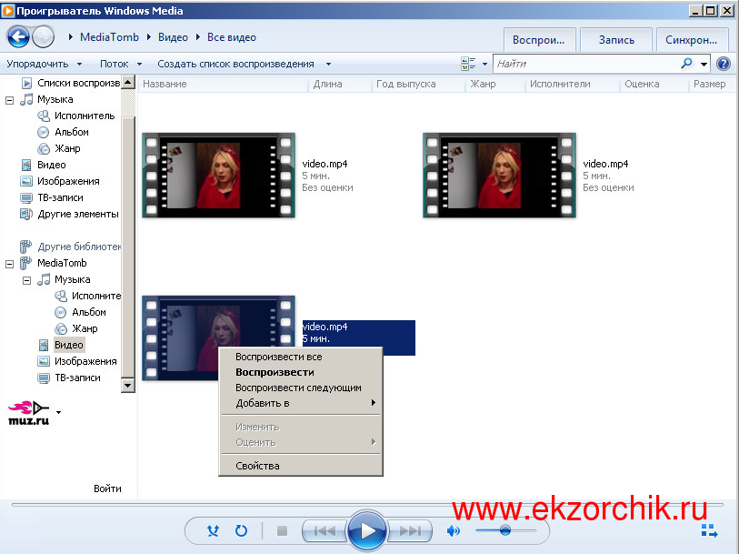Viewport: 739px width, 554px height.
Task: Choose Свойства from context menu
Action: click(301, 466)
